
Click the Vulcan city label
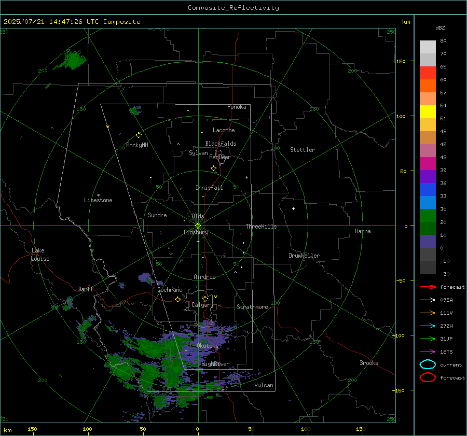point(264,385)
